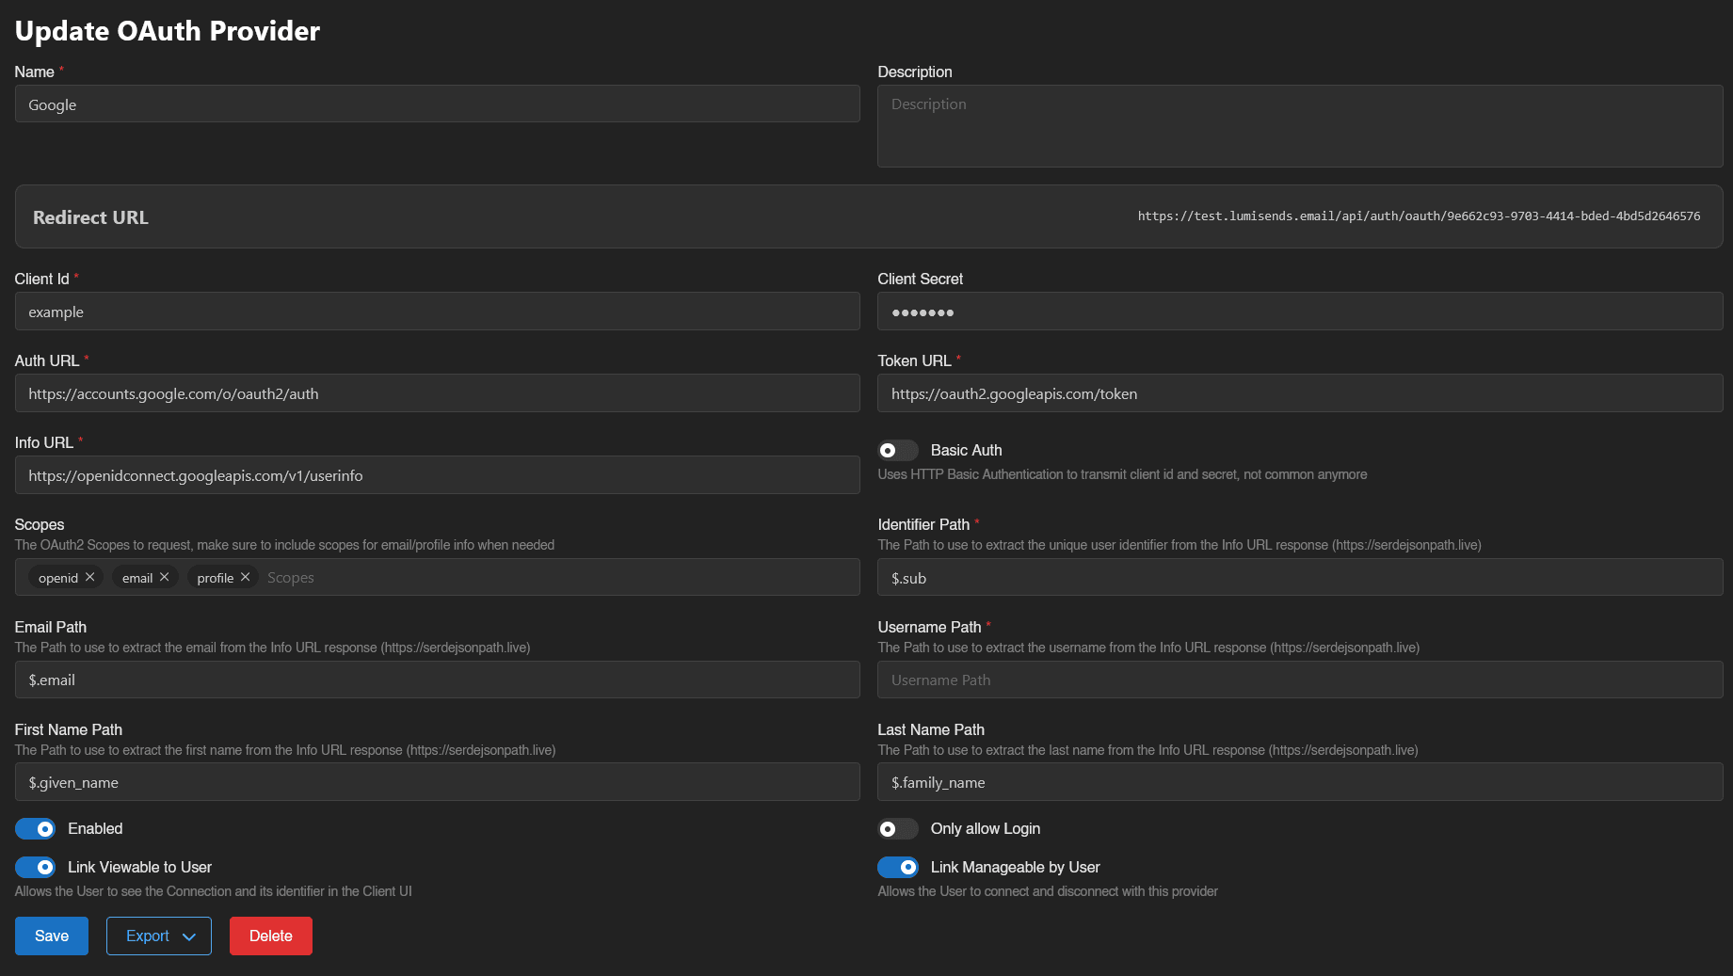Delete this OAuth provider
The width and height of the screenshot is (1733, 976).
[270, 936]
